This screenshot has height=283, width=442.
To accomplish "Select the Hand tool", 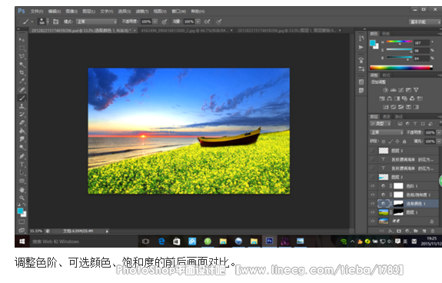I will pyautogui.click(x=22, y=190).
